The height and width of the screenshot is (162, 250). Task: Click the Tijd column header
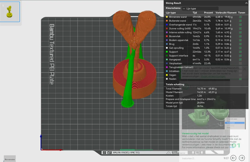click(195, 12)
